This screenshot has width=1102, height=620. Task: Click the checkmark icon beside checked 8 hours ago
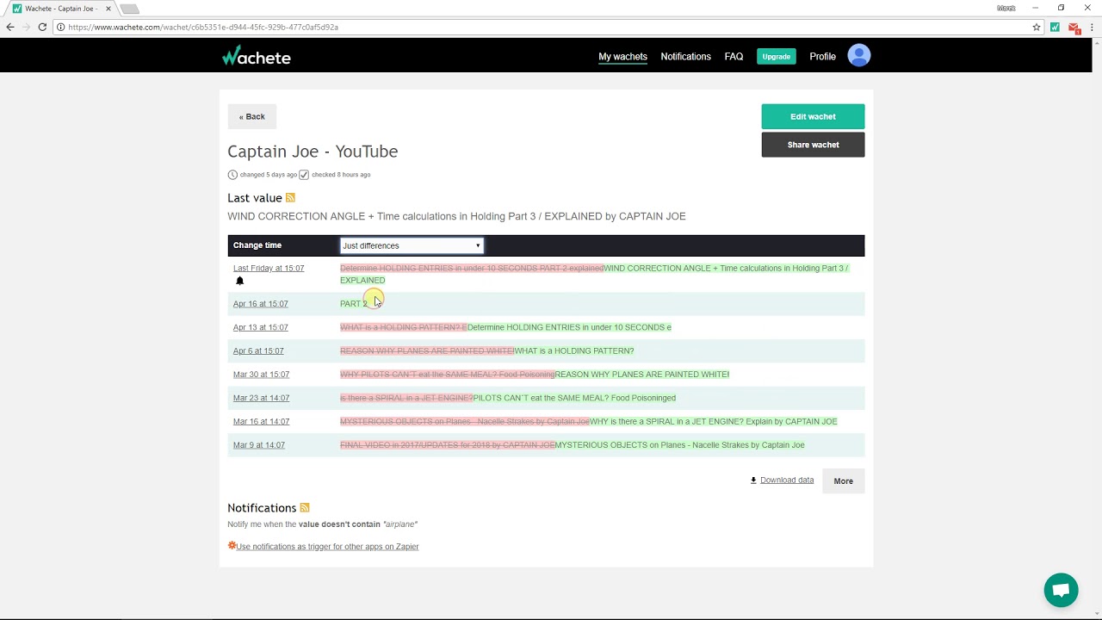[x=304, y=175]
